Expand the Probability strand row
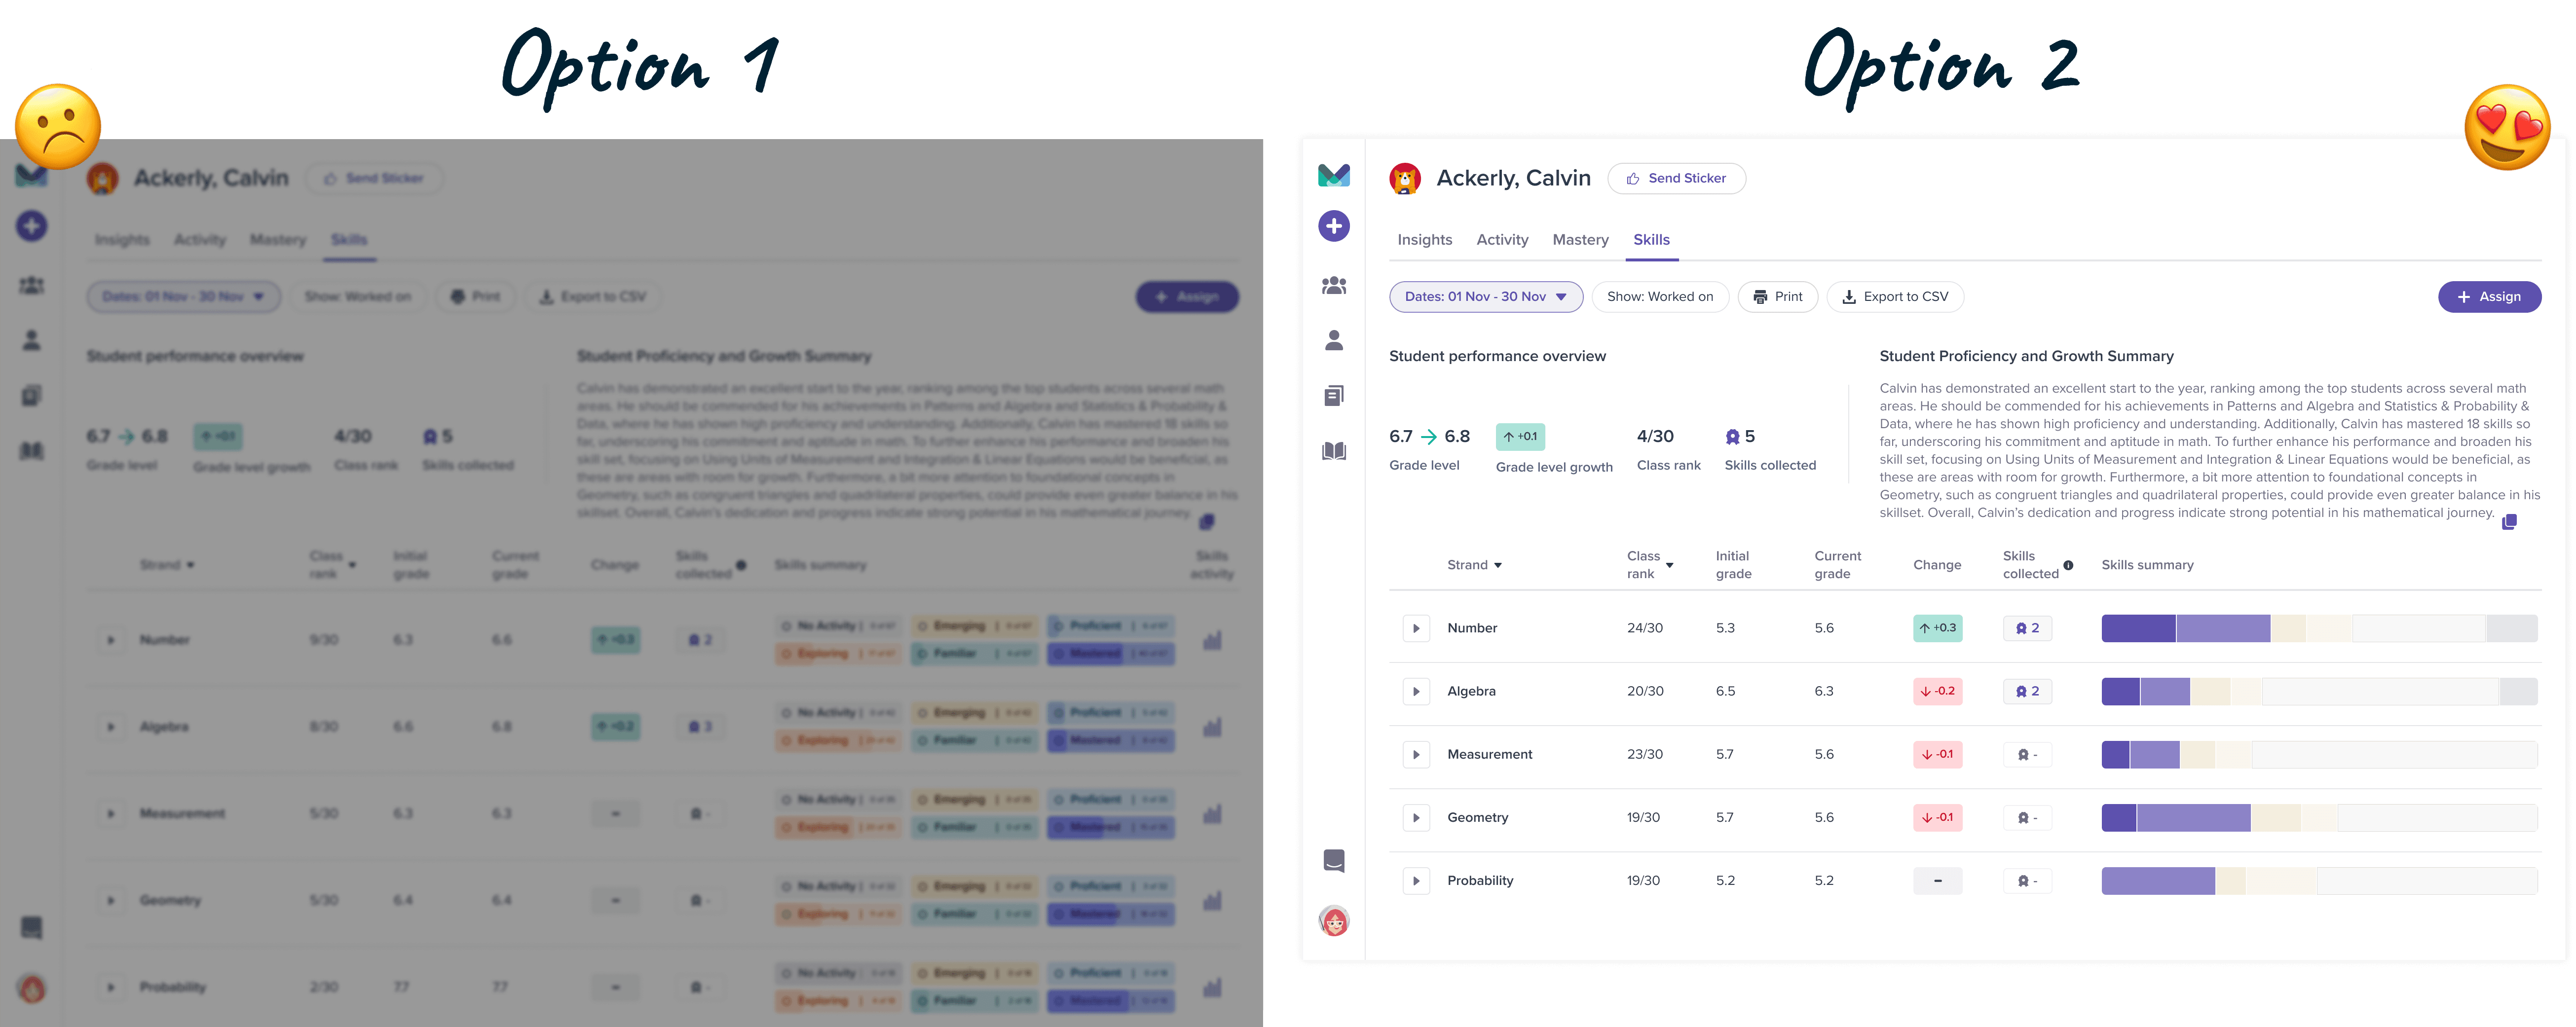 pyautogui.click(x=1416, y=880)
